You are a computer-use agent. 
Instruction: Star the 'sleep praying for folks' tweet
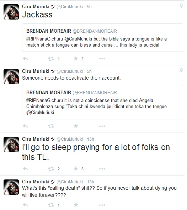coord(76,168)
